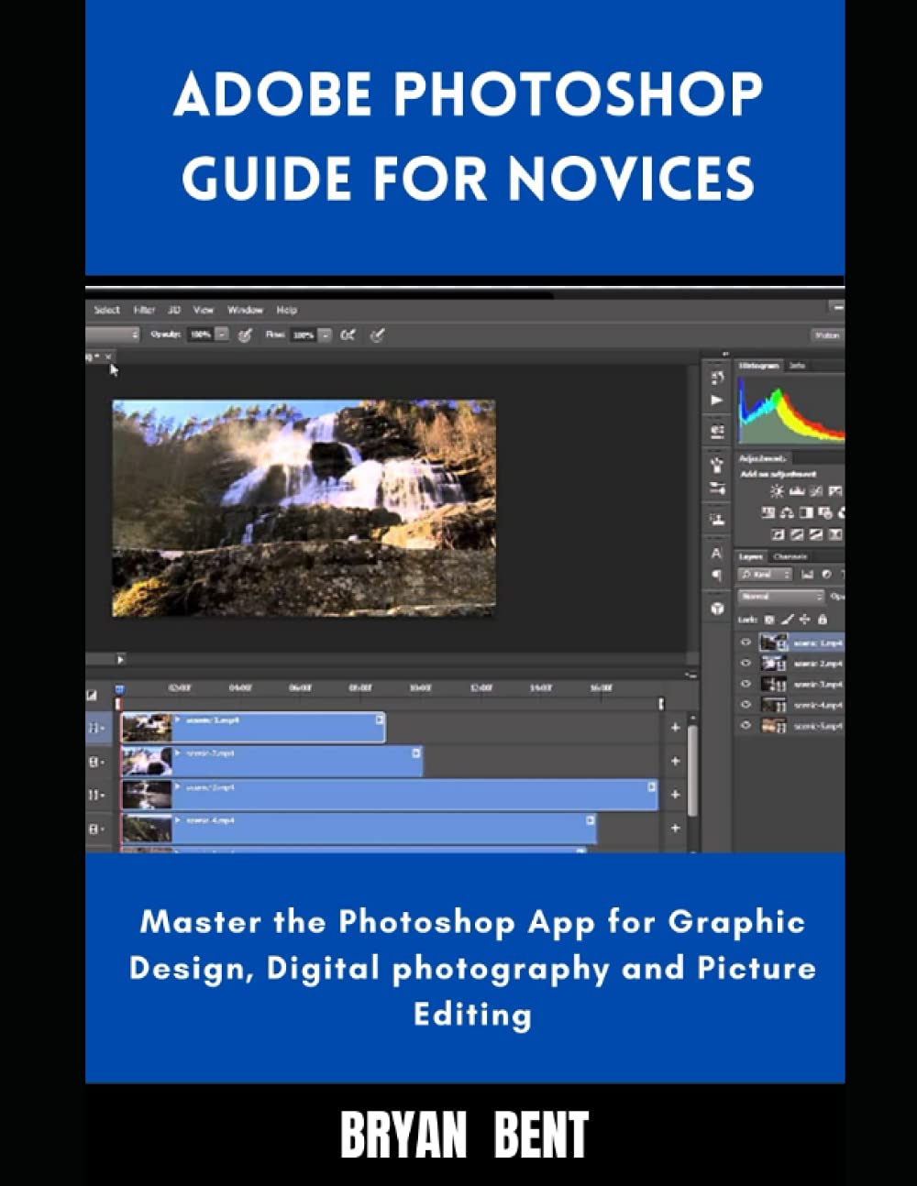Expand the Opacity dropdown in the options bar
This screenshot has width=917, height=1186.
pyautogui.click(x=221, y=335)
